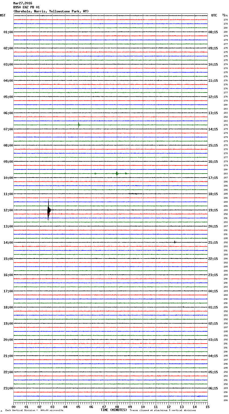Click the 11:15 UTC time label
Screen dimensions: 229x414
click(x=213, y=81)
